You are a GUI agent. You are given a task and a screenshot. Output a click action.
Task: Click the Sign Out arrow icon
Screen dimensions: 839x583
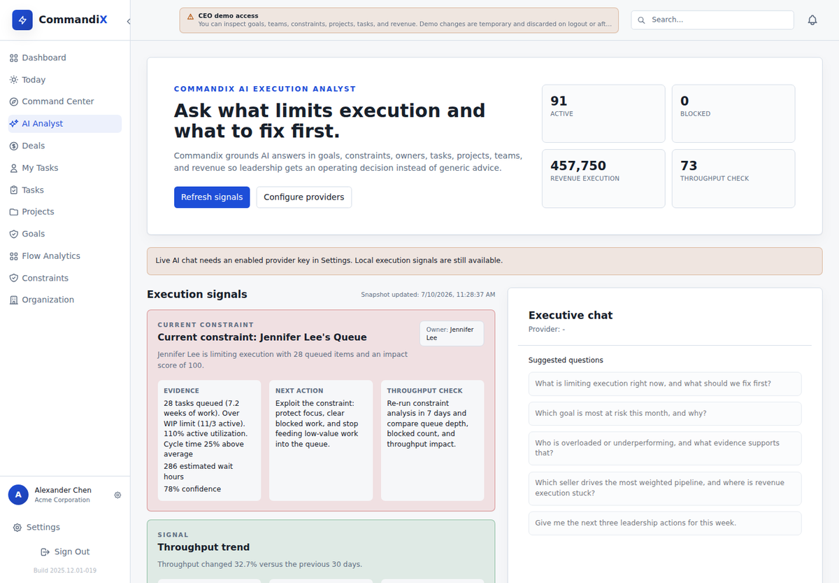point(45,552)
